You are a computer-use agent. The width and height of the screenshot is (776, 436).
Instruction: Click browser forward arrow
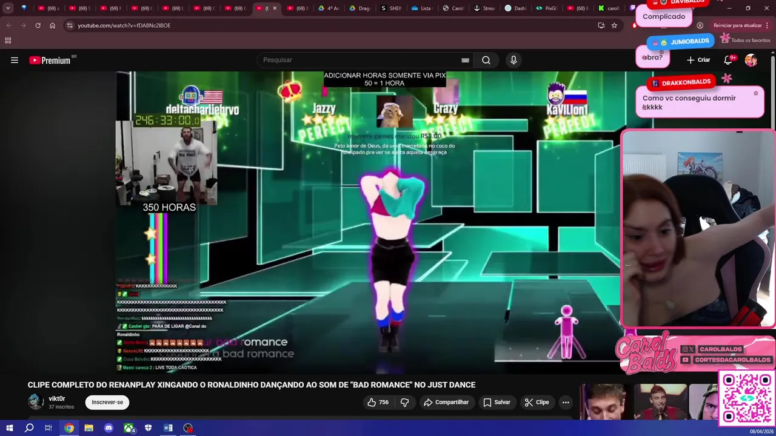(x=23, y=25)
